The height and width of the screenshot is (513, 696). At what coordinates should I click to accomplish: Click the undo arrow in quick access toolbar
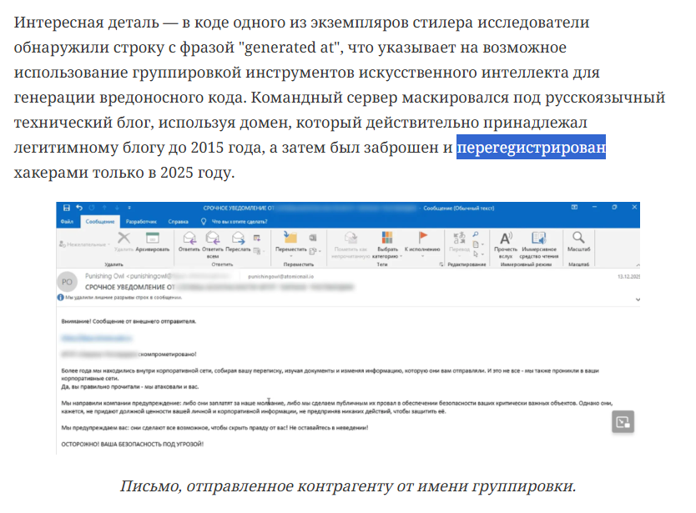point(79,207)
